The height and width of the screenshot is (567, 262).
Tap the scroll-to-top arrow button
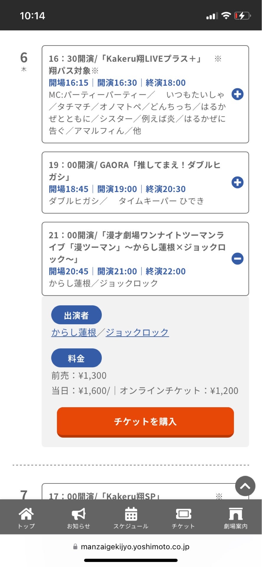(245, 486)
